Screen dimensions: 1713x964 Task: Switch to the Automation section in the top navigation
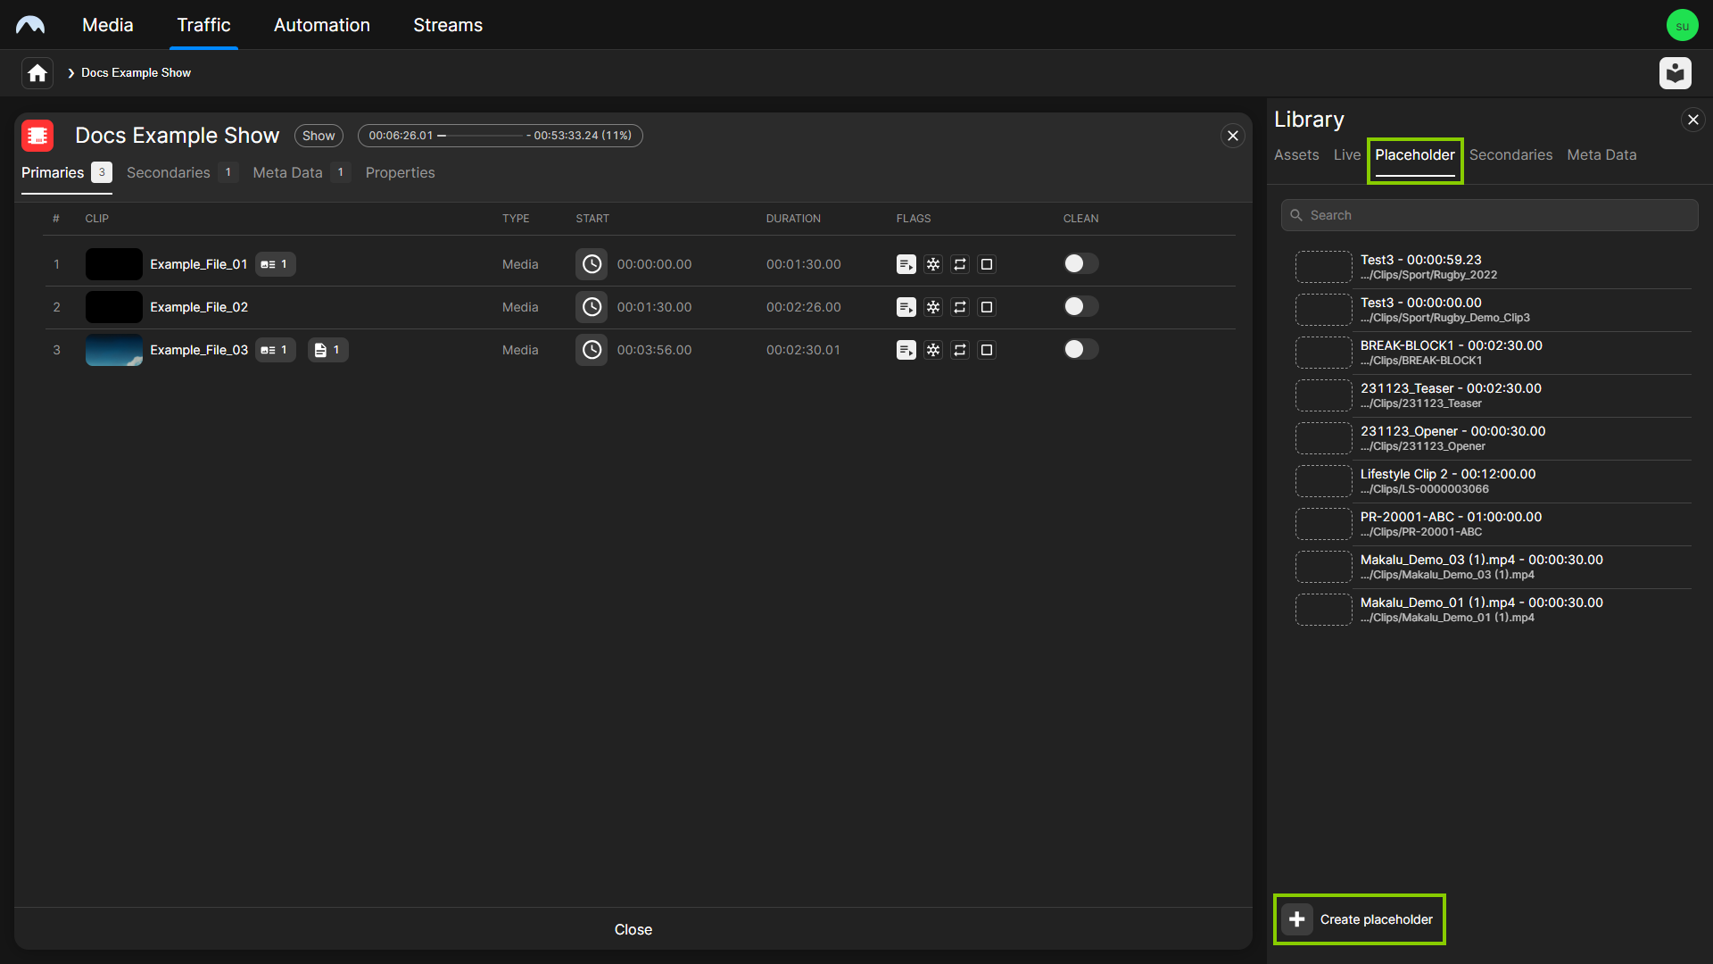pyautogui.click(x=321, y=24)
